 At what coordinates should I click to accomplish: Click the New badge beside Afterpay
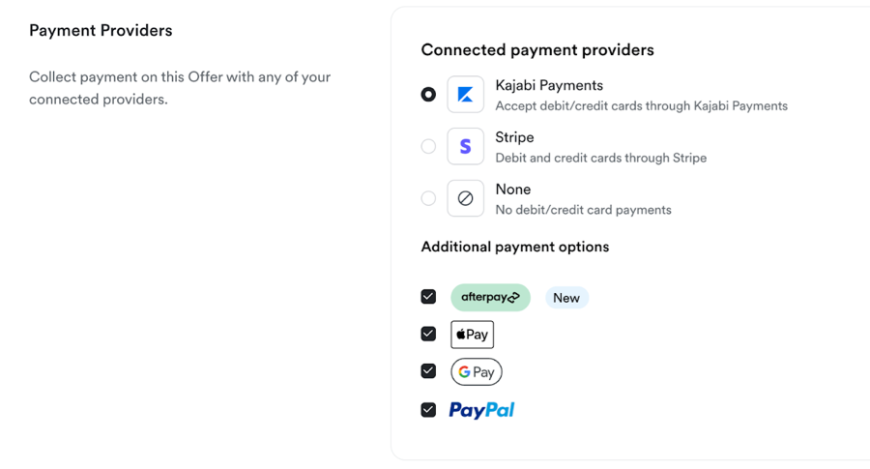566,298
